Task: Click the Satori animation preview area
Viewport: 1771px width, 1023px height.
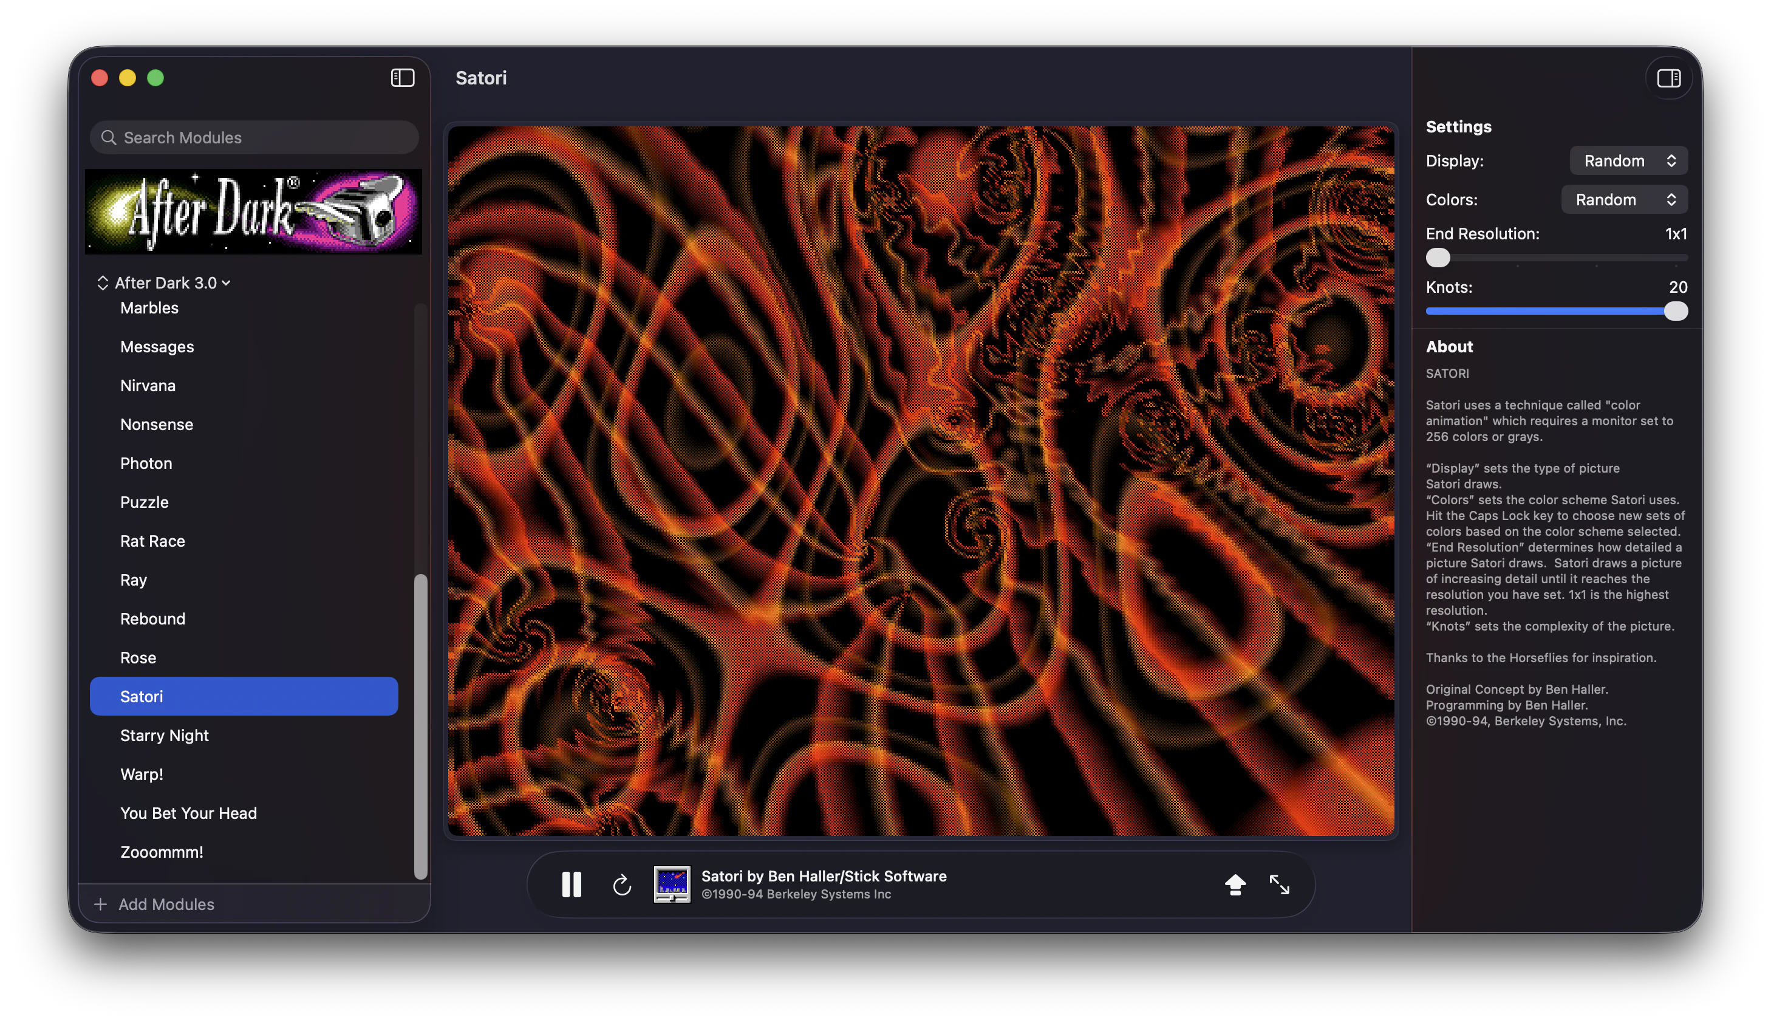Action: (921, 481)
